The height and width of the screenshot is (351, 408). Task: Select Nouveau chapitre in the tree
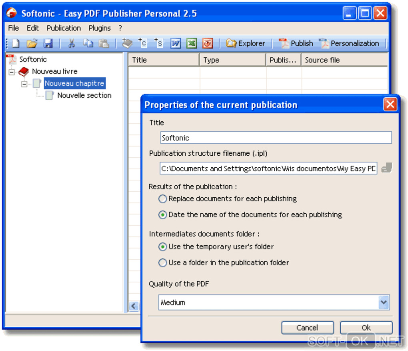[75, 83]
